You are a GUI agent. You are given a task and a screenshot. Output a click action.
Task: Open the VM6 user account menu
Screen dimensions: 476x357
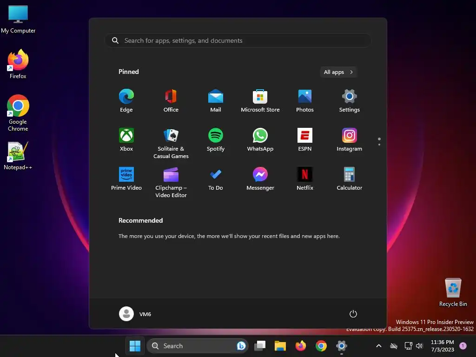coord(135,314)
